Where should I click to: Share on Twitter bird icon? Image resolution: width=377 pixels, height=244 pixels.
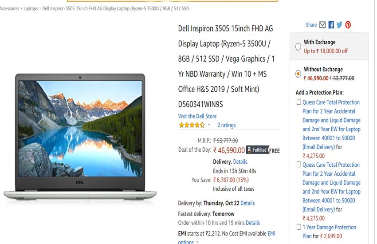point(339,25)
